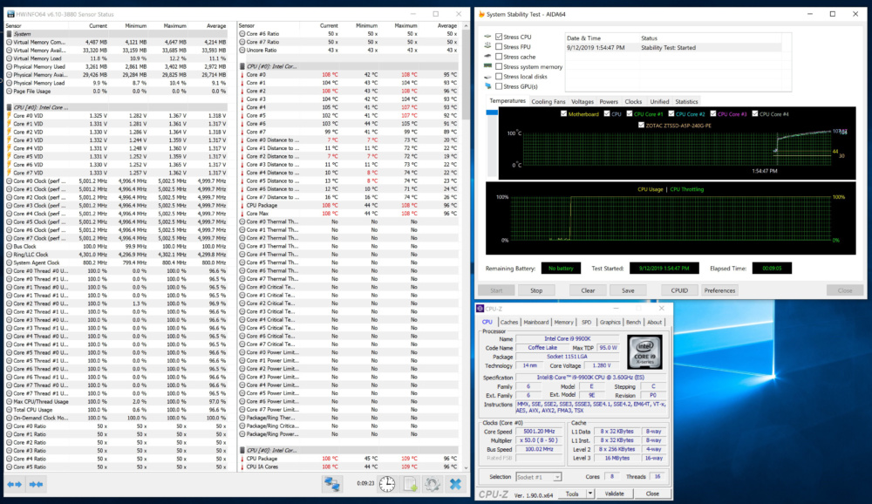The height and width of the screenshot is (504, 872).
Task: Uncheck the Stress CPU checkbox
Action: tap(499, 37)
